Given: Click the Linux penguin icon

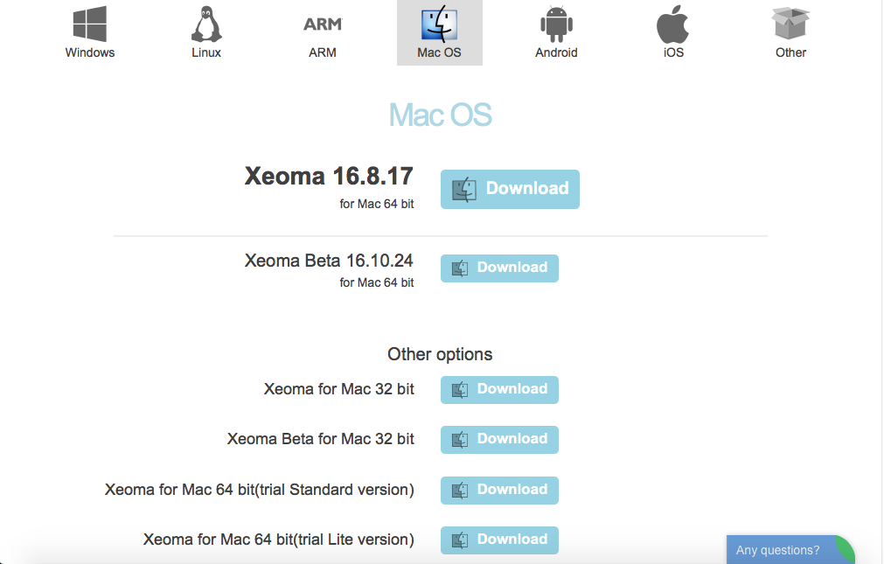Looking at the screenshot, I should click(206, 24).
